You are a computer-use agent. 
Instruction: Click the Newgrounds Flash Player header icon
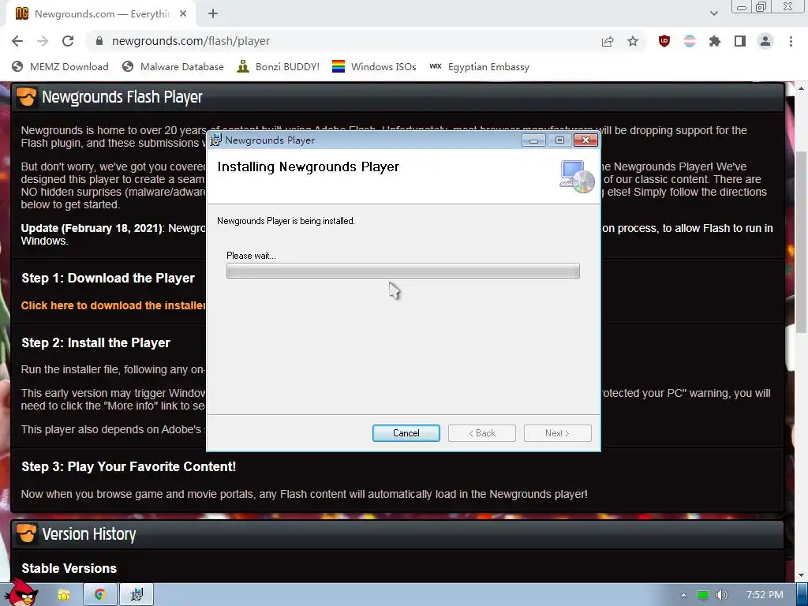point(26,97)
